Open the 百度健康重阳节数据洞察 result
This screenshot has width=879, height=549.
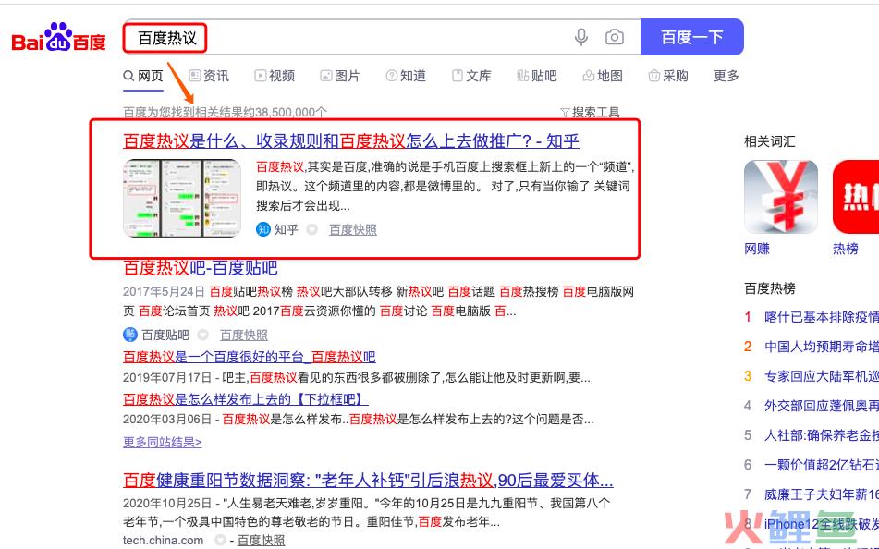368,481
